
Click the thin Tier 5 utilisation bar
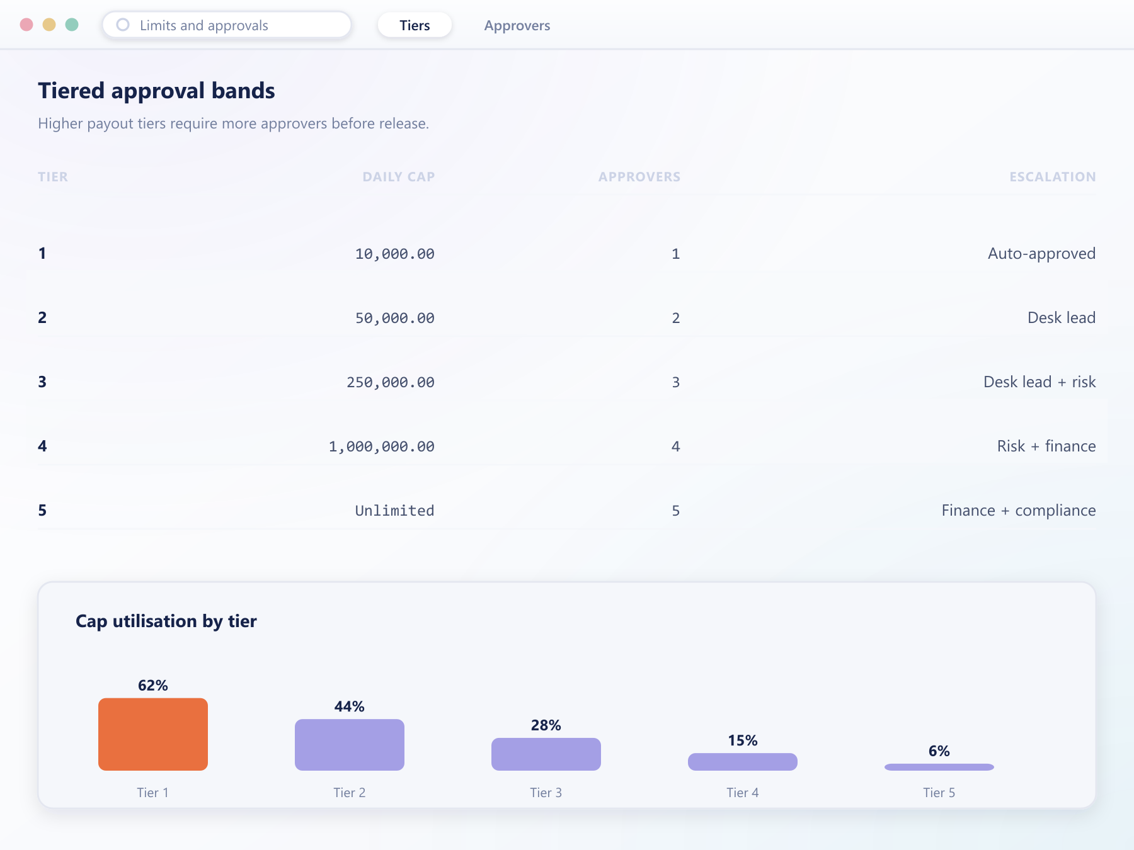coord(939,767)
